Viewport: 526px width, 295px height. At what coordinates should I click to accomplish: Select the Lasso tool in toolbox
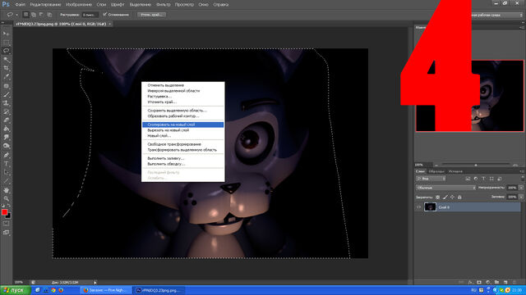tap(6, 51)
